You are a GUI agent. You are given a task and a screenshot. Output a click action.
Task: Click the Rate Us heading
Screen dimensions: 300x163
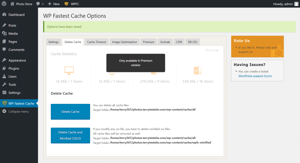tap(242, 41)
